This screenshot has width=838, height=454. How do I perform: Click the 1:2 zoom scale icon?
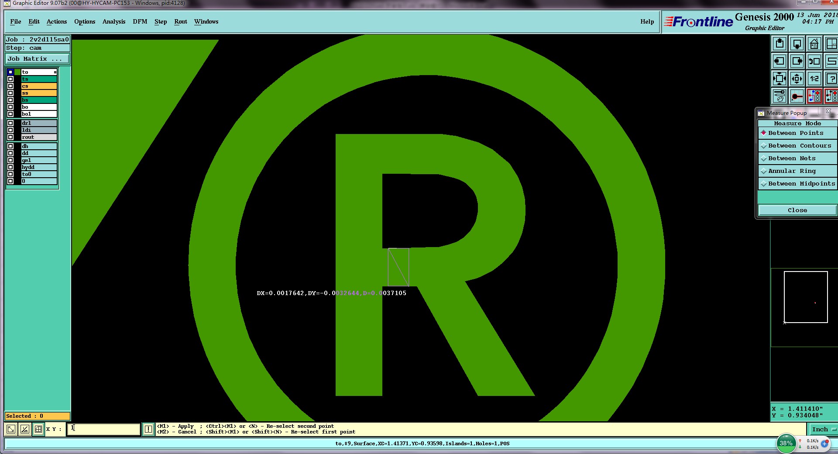pyautogui.click(x=814, y=79)
